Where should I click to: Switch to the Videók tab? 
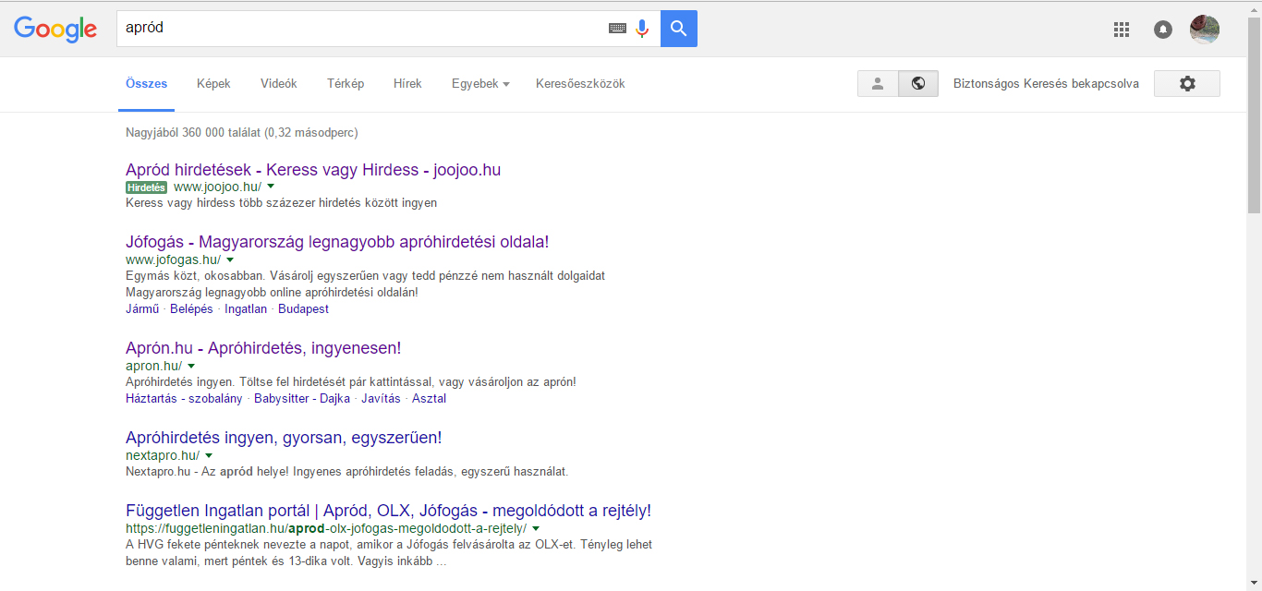pyautogui.click(x=279, y=83)
